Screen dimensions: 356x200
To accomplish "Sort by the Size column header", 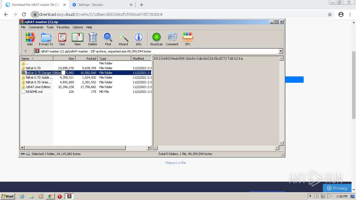I will [x=64, y=59].
